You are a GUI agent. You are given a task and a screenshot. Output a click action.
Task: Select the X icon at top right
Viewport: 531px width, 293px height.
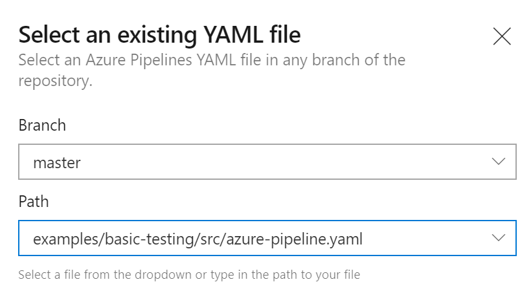[502, 37]
